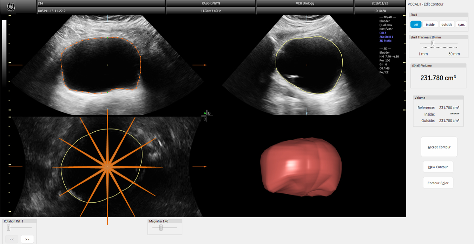The height and width of the screenshot is (244, 474).
Task: Click the Shell Thickness slider handle
Action: coord(433,43)
